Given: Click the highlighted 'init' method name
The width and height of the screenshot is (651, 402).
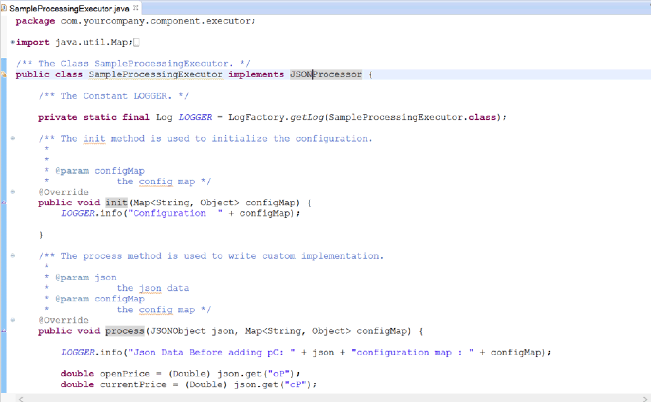Looking at the screenshot, I should (x=117, y=202).
